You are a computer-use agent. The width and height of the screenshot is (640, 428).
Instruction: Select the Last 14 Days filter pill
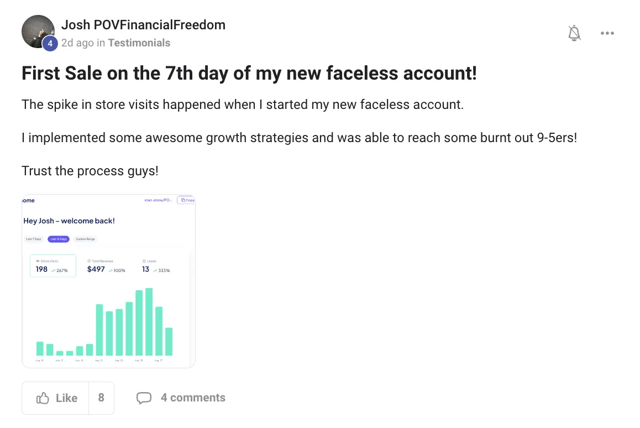(x=59, y=239)
